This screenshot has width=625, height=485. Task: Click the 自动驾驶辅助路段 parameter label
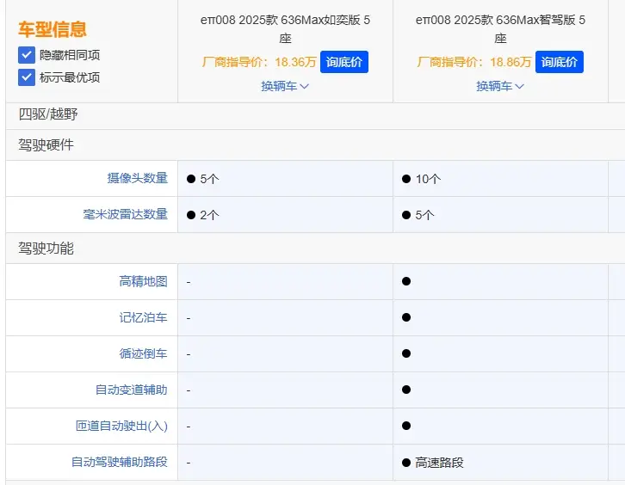pos(119,462)
